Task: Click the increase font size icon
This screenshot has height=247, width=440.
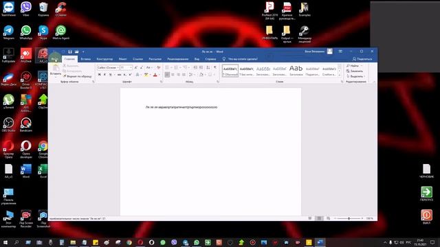Action: [x=136, y=67]
